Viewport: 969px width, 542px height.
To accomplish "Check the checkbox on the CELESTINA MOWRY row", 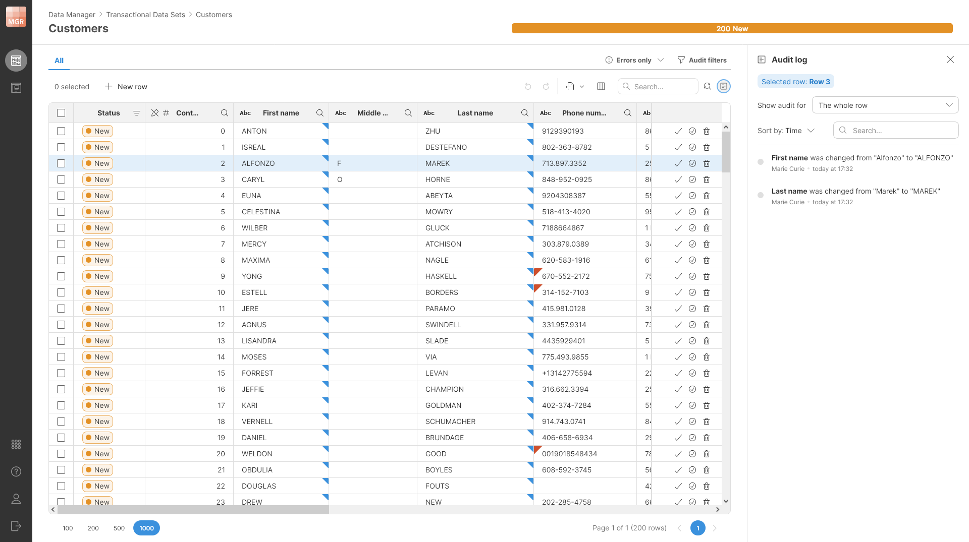I will click(61, 212).
